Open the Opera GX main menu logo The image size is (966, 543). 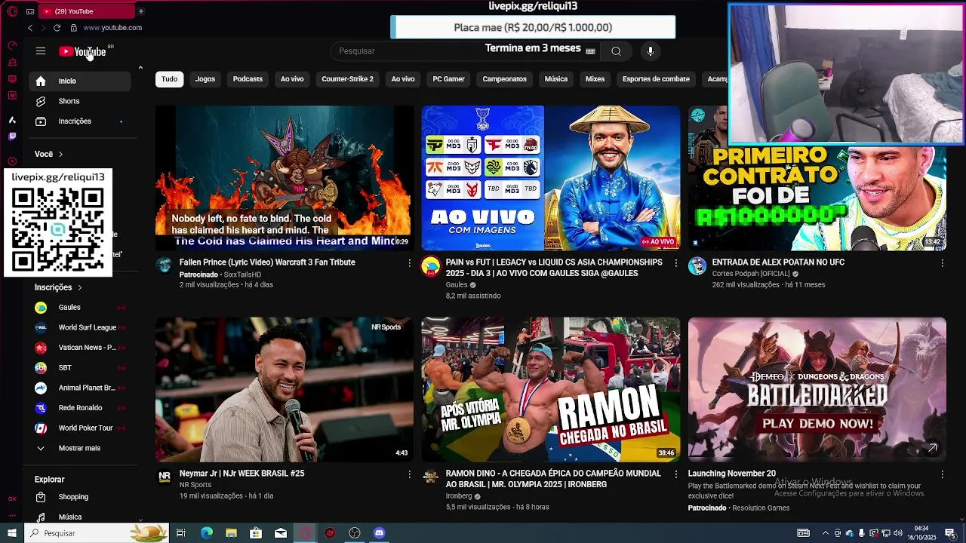pos(12,11)
